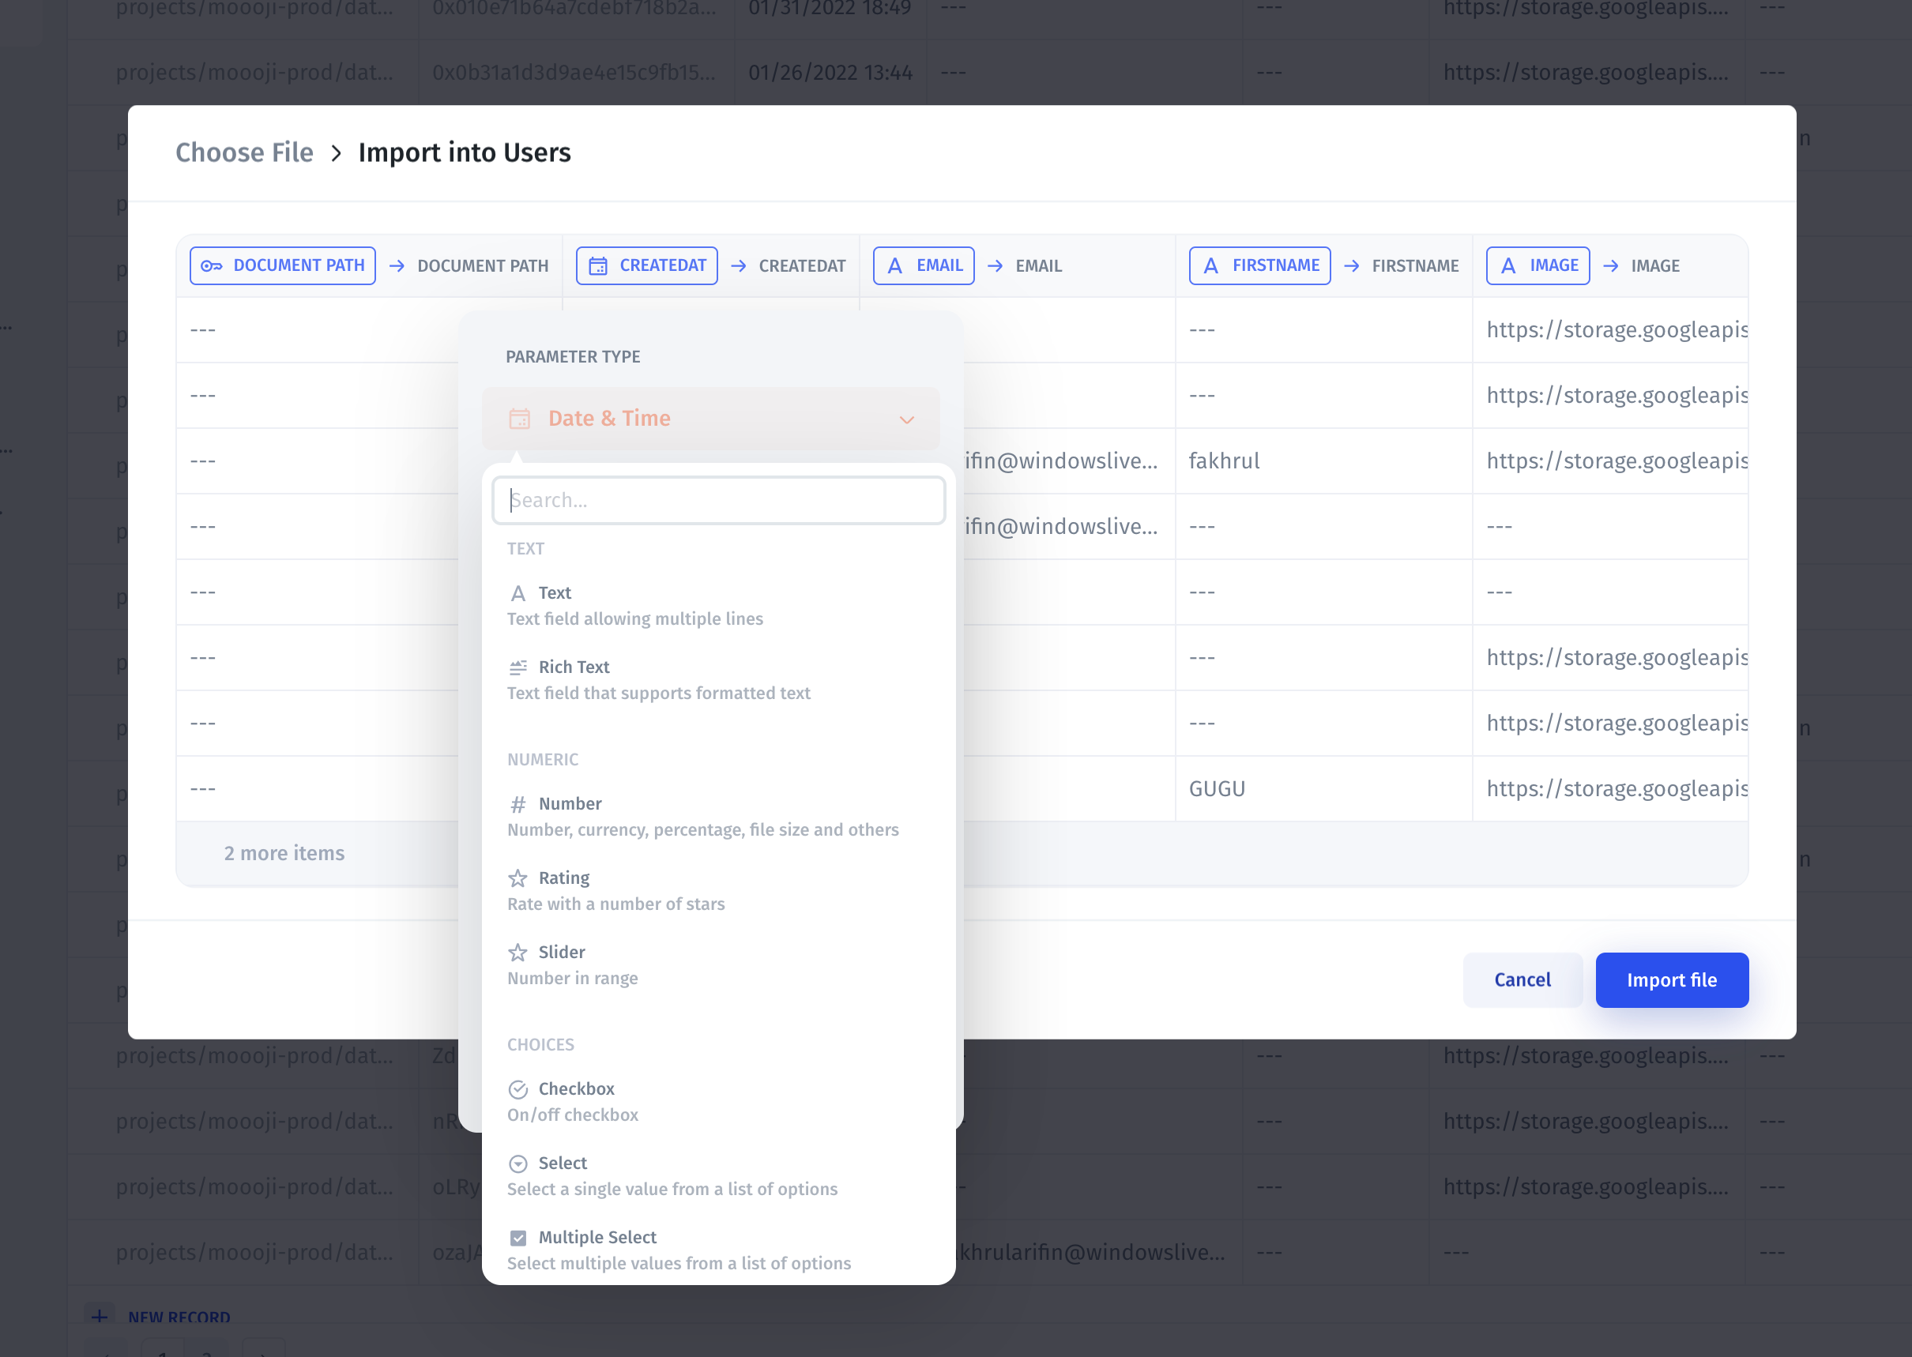Click the Rich Text lines icon
1912x1357 pixels.
tap(518, 667)
